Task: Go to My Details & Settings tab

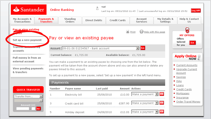Action: tap(166, 20)
